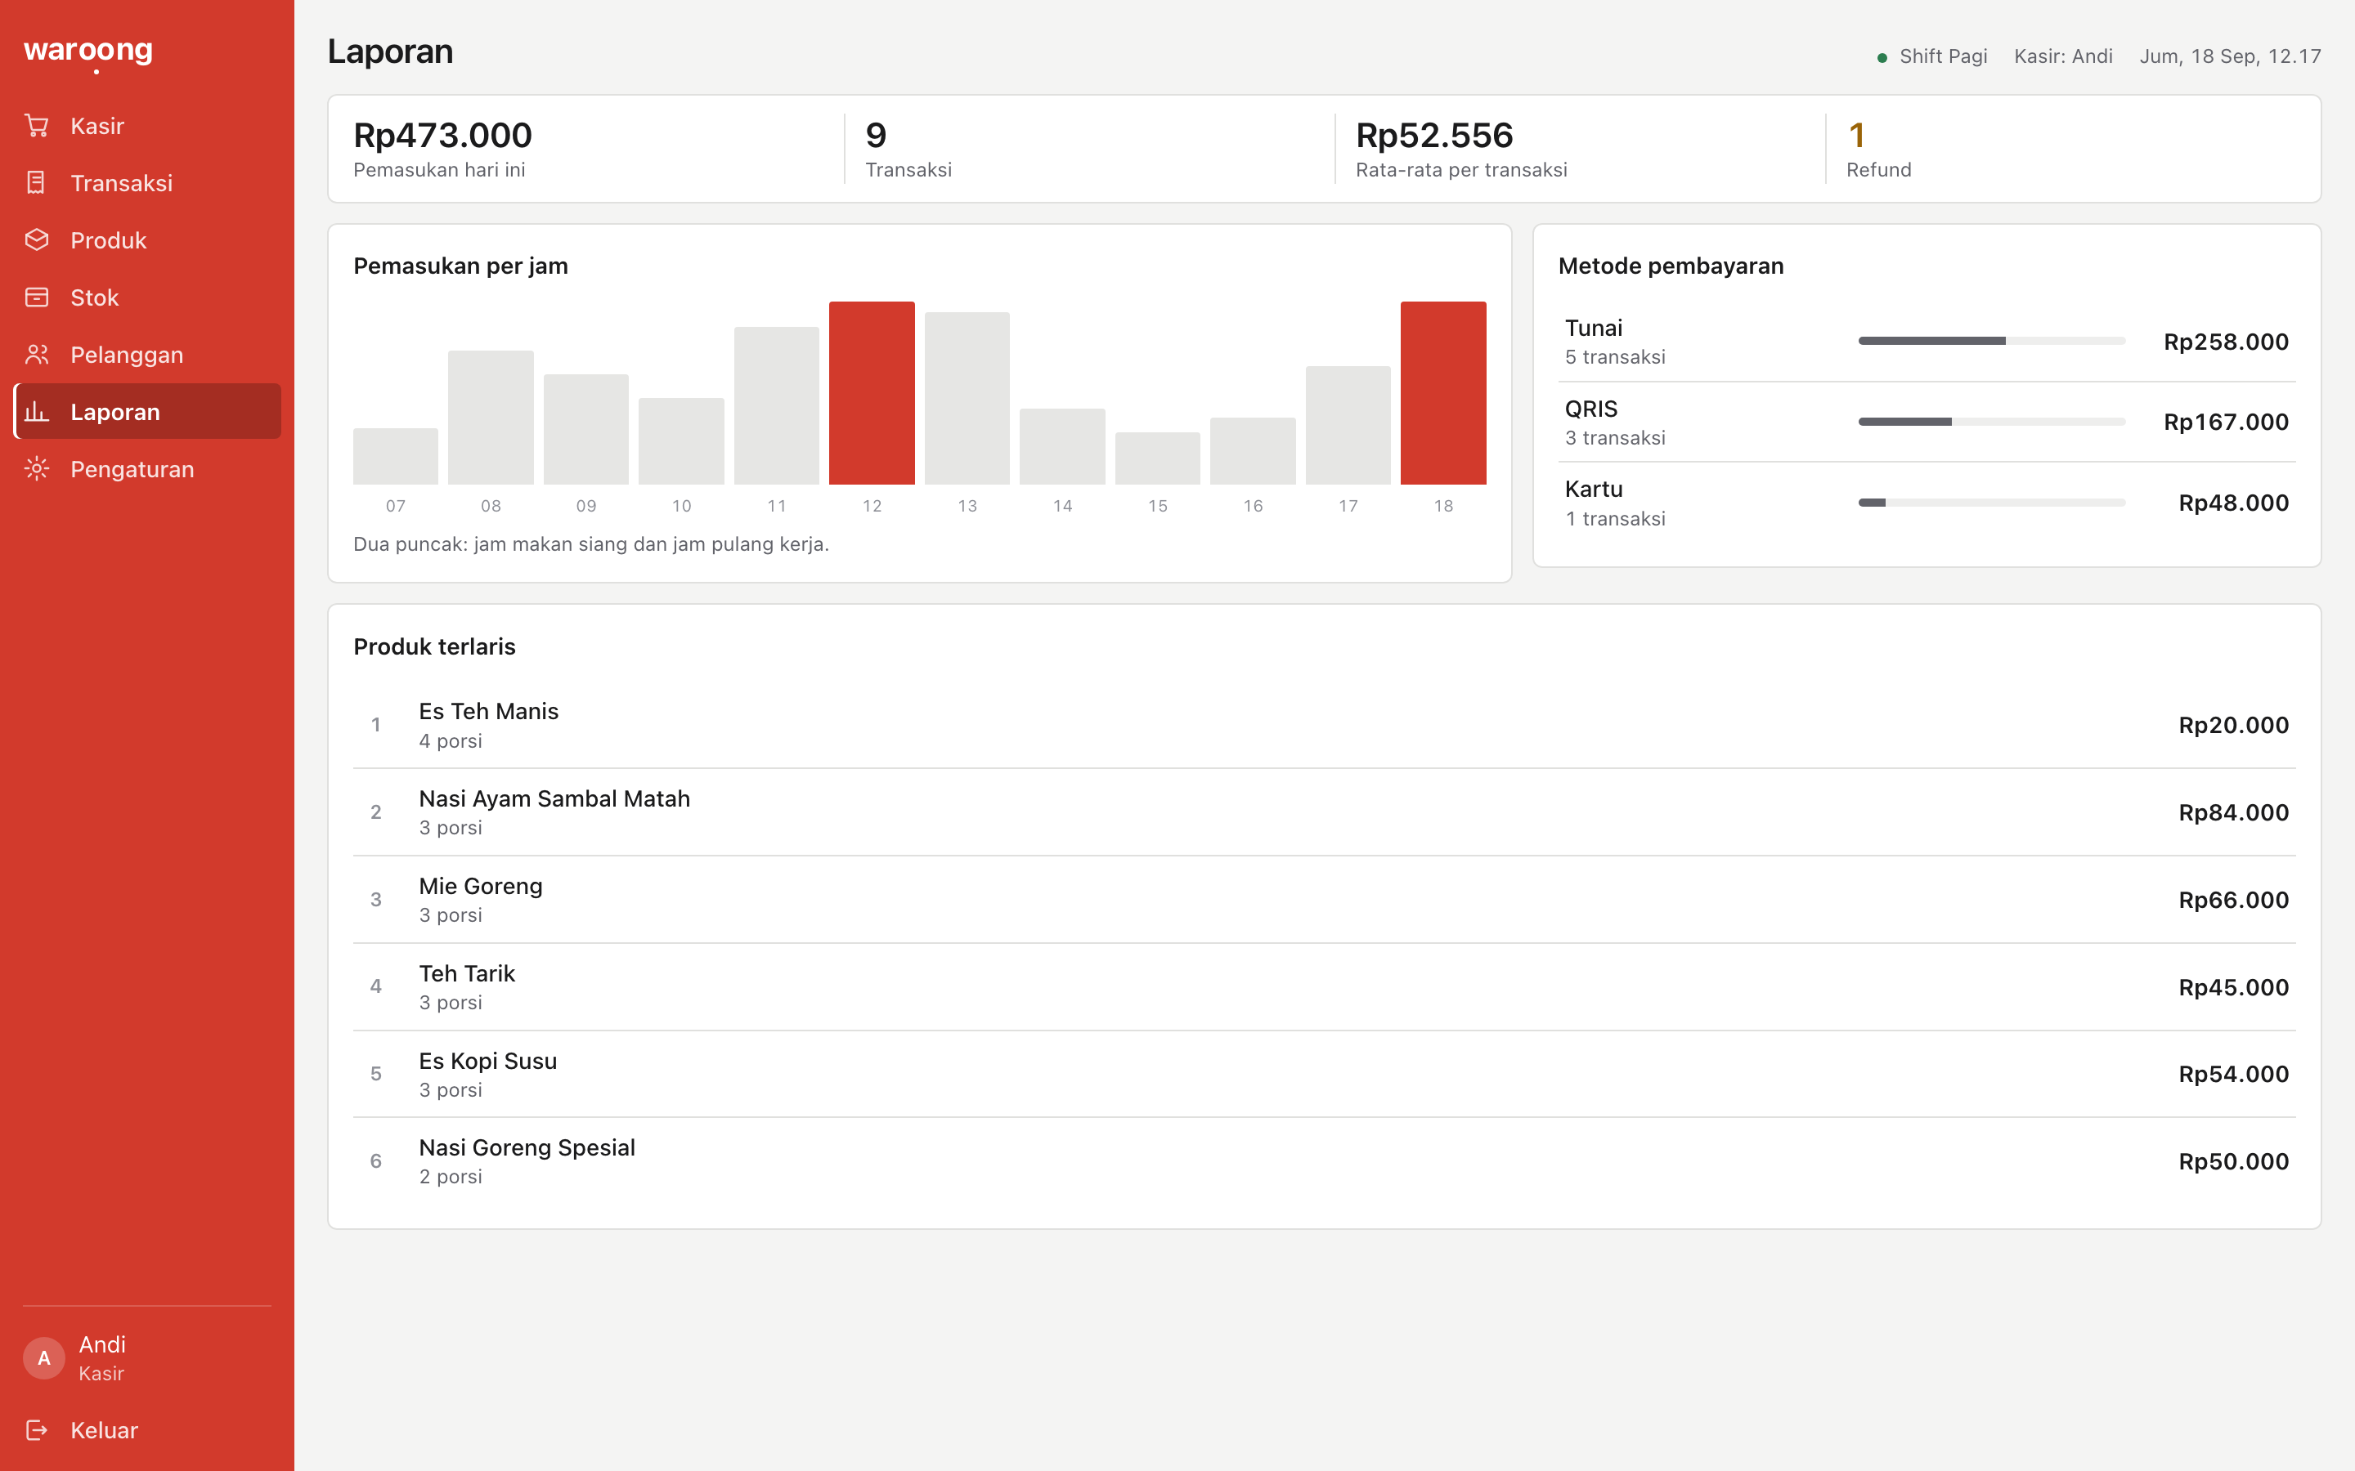Click the Pelanggan people icon
Screen dimensions: 2355x1471
(x=36, y=355)
